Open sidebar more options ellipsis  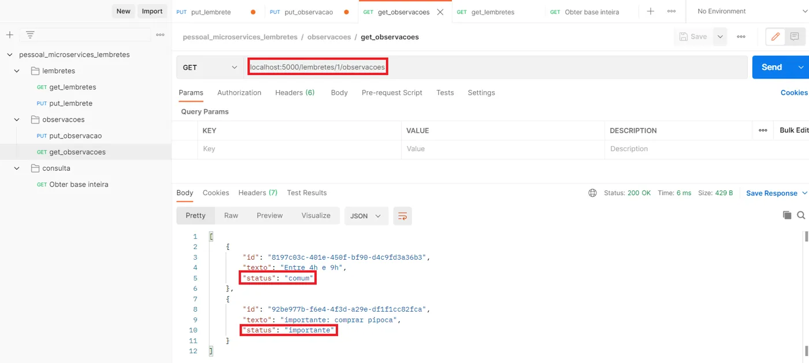[160, 35]
